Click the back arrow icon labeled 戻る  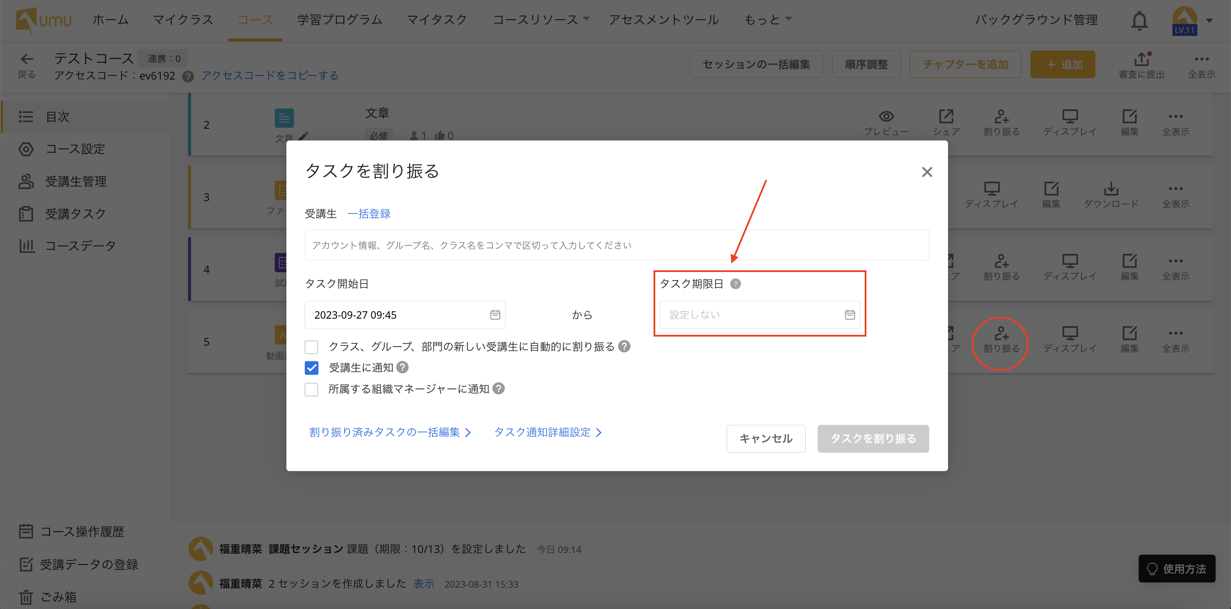(27, 59)
